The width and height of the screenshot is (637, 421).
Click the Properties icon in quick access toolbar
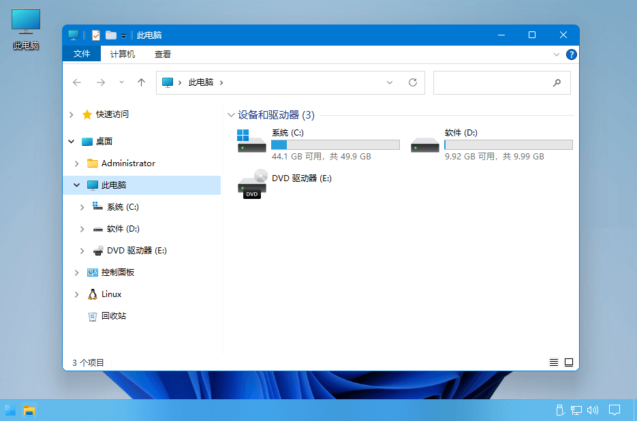95,34
